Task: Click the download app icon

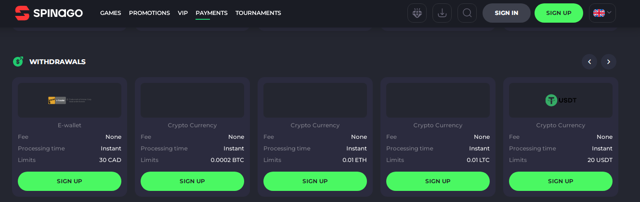Action: click(442, 13)
